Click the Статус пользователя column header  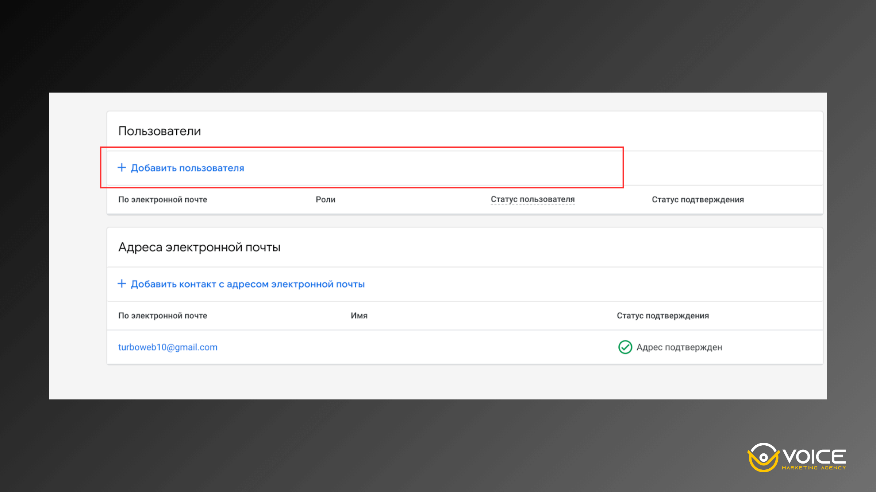point(532,199)
